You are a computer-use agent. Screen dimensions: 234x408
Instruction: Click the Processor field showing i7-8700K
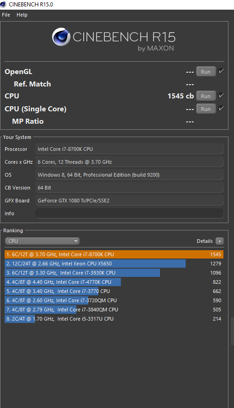coord(129,149)
